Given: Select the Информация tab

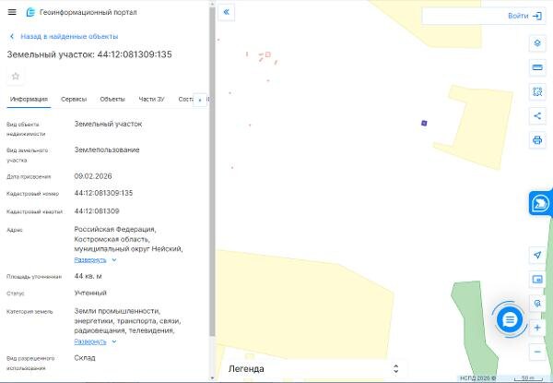Looking at the screenshot, I should 29,99.
